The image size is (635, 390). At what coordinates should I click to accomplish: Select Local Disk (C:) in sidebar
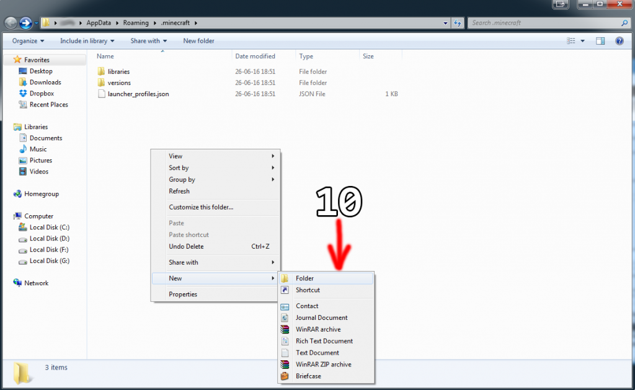pos(49,228)
